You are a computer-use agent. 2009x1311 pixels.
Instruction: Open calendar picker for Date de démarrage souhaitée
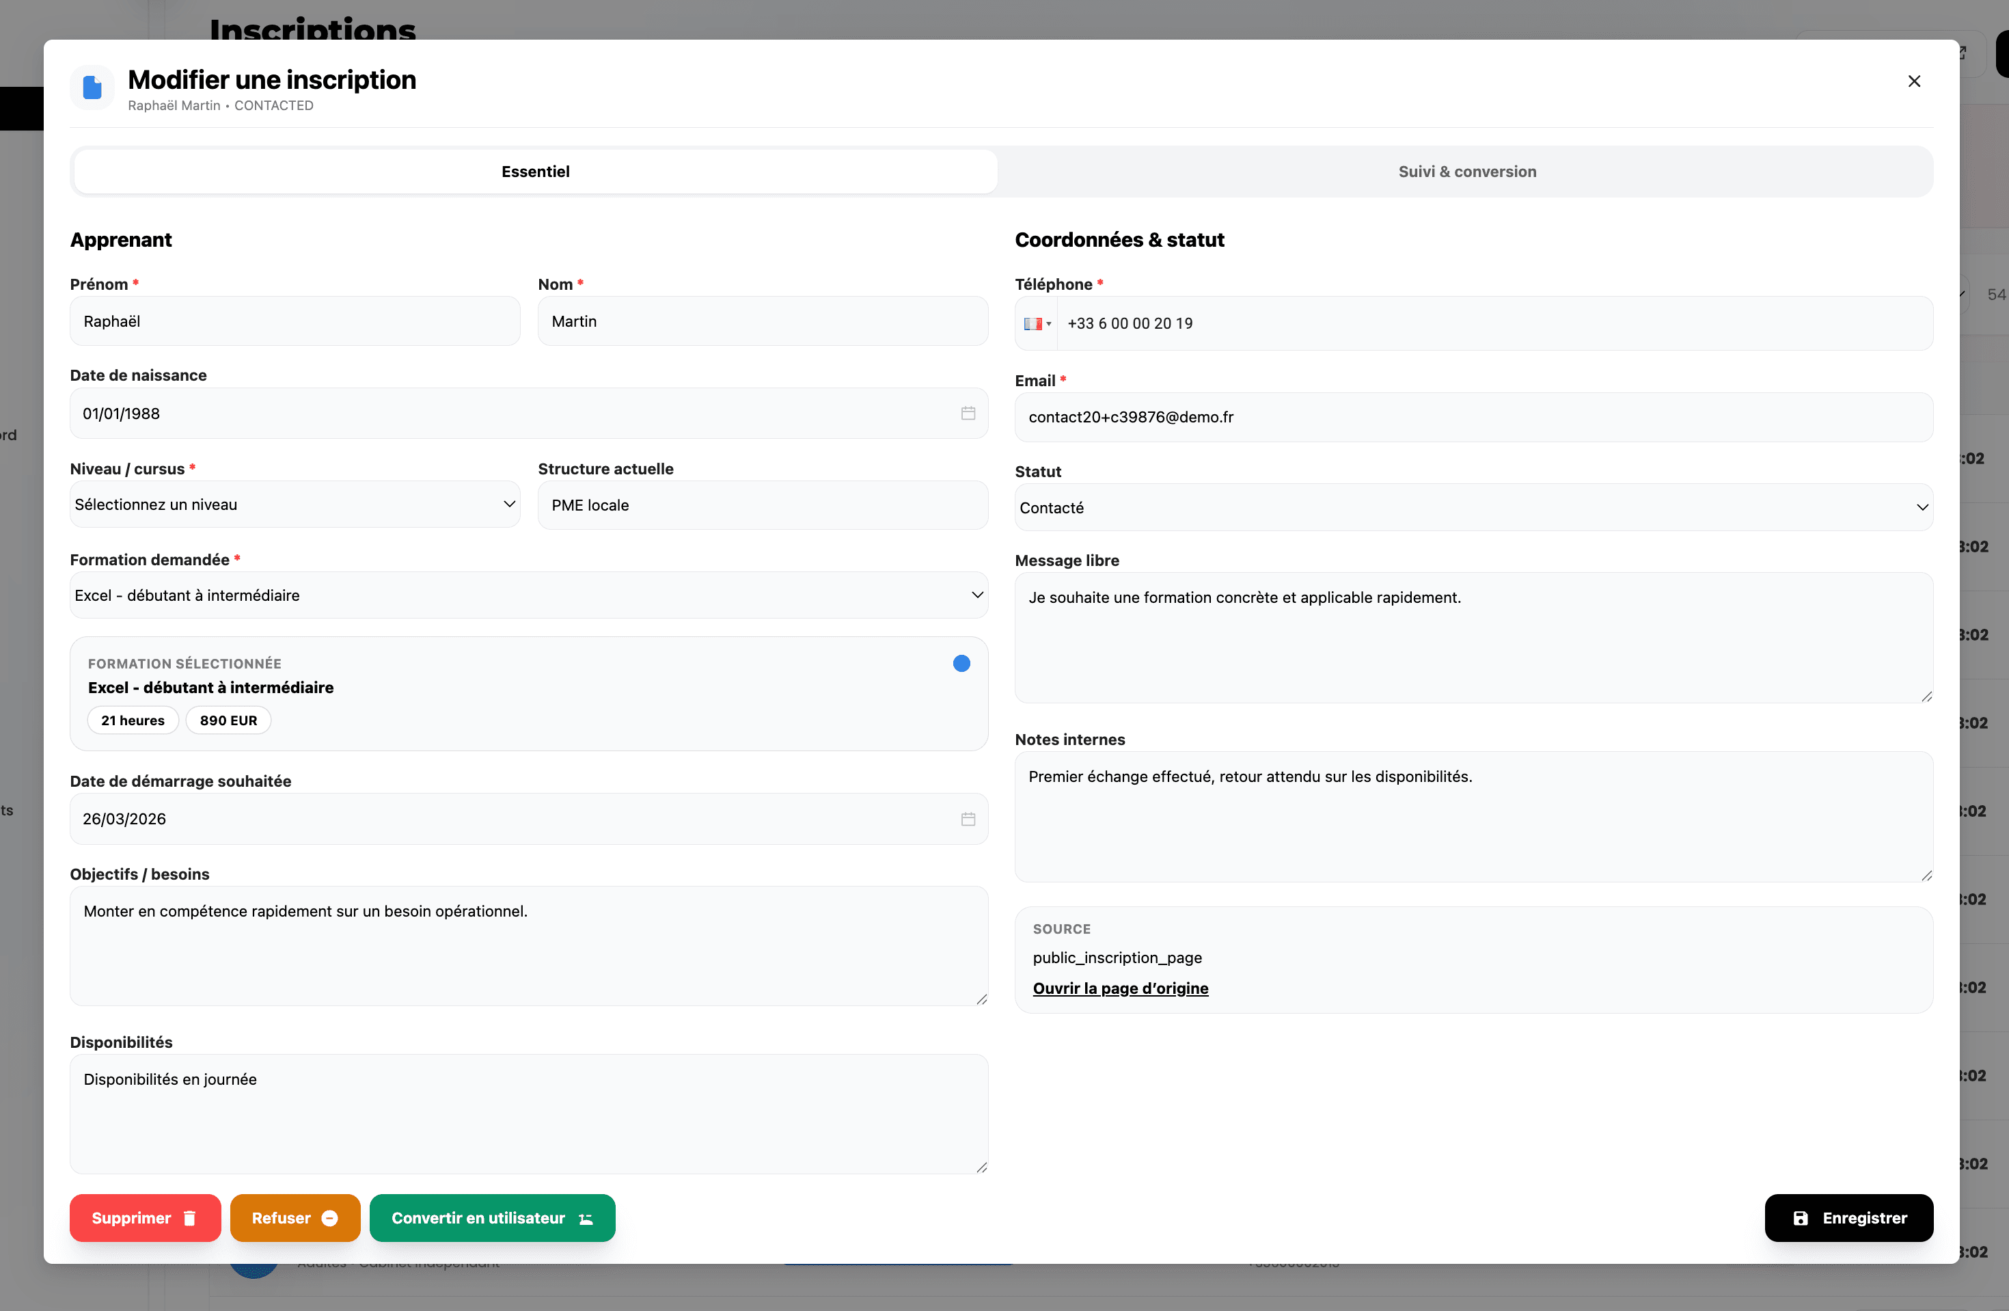tap(968, 818)
